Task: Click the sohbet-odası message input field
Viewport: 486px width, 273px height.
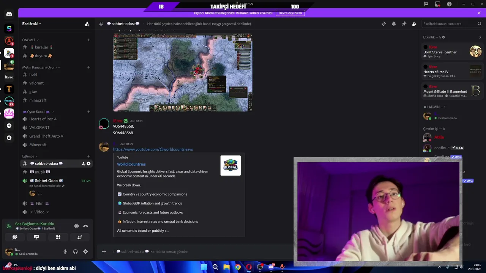Action: coord(201,251)
